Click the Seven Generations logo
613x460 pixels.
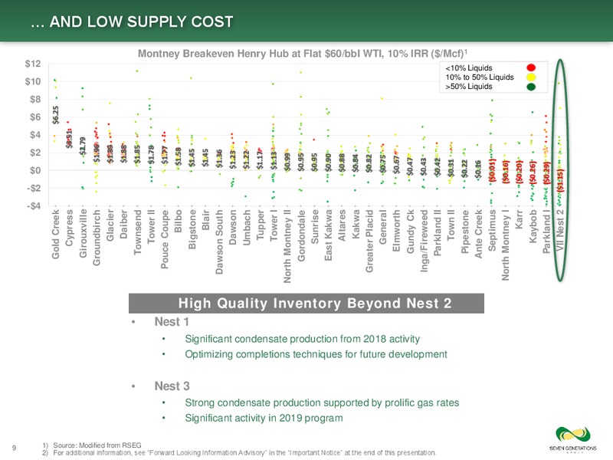[x=572, y=439]
